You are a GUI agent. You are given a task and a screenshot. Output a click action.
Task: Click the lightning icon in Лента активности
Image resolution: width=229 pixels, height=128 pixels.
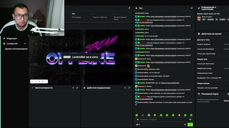click(32, 88)
